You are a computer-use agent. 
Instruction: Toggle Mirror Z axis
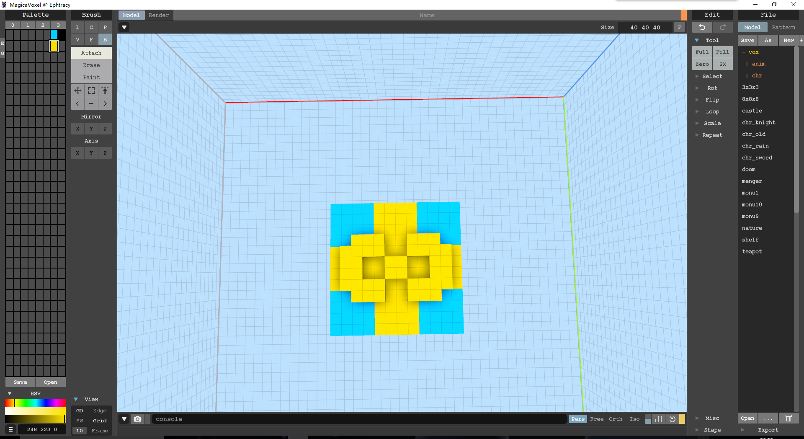[x=105, y=129]
